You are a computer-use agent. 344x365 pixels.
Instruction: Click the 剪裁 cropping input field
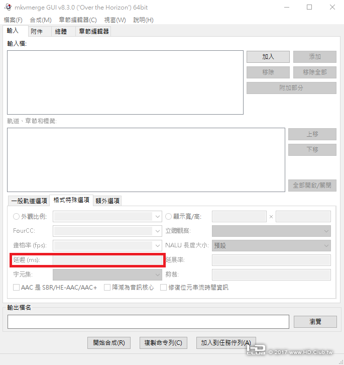(271, 275)
